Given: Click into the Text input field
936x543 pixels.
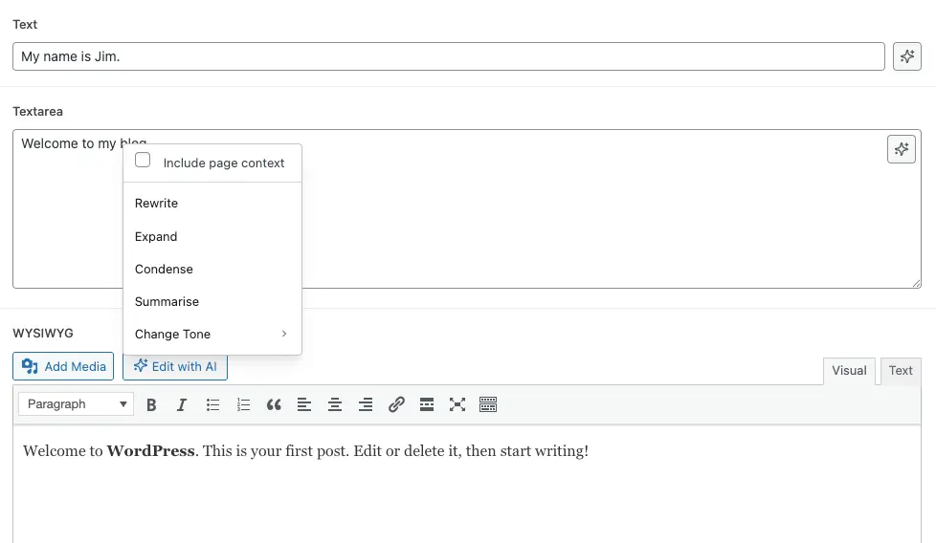Looking at the screenshot, I should 448,56.
